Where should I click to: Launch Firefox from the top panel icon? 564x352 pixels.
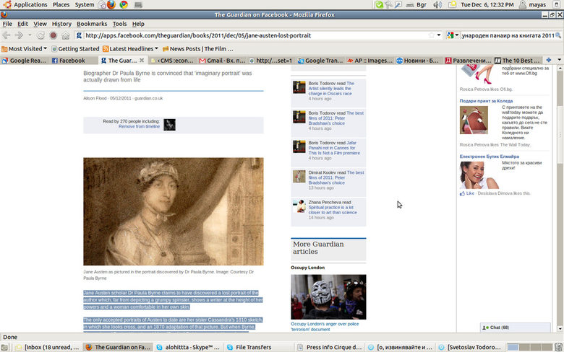(111, 4)
